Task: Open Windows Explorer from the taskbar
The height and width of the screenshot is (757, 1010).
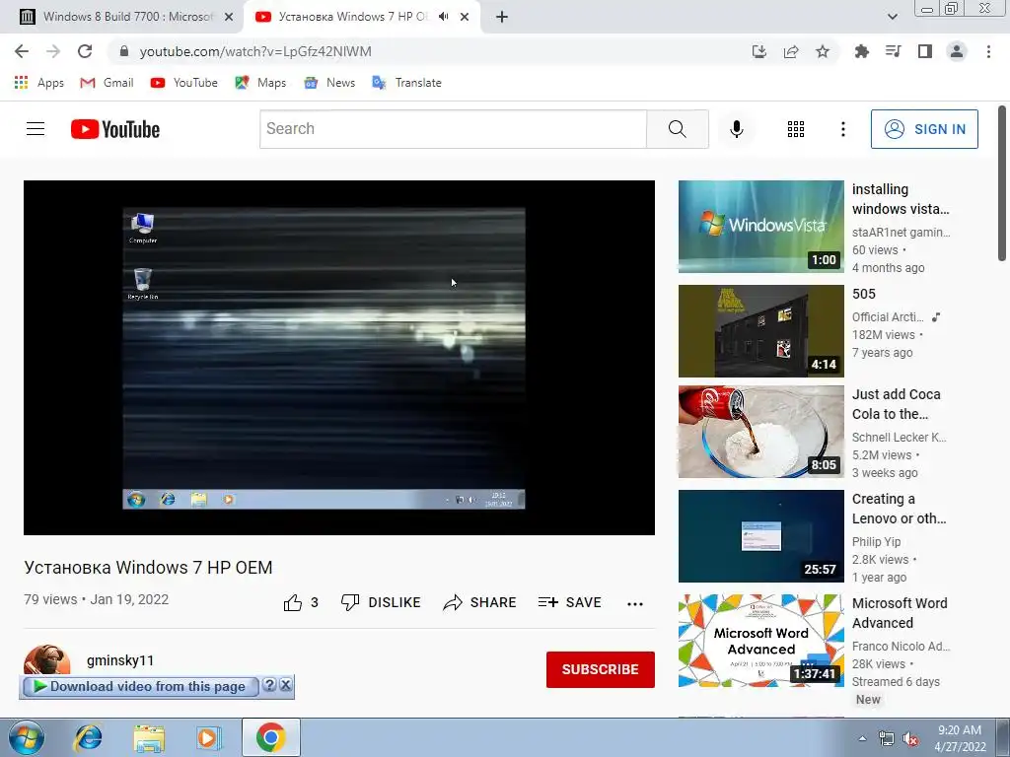Action: tap(149, 737)
